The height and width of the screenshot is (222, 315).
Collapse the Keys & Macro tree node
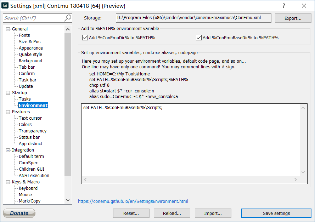pyautogui.click(x=8, y=182)
